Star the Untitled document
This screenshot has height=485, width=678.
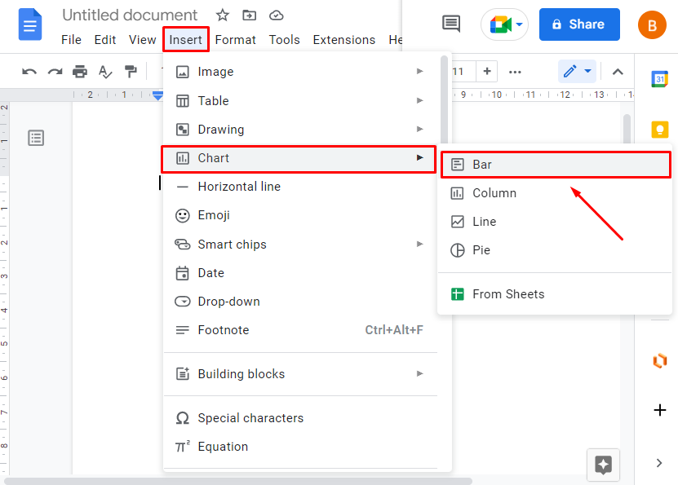[x=222, y=15]
